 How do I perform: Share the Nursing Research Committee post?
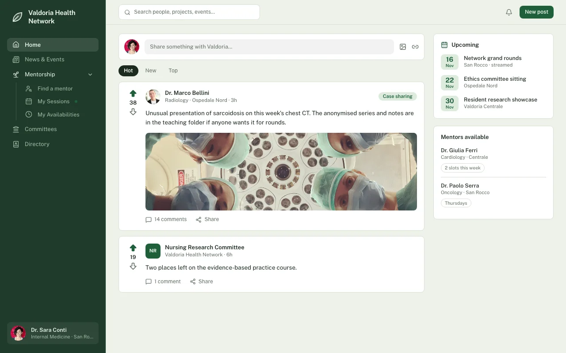tap(202, 282)
